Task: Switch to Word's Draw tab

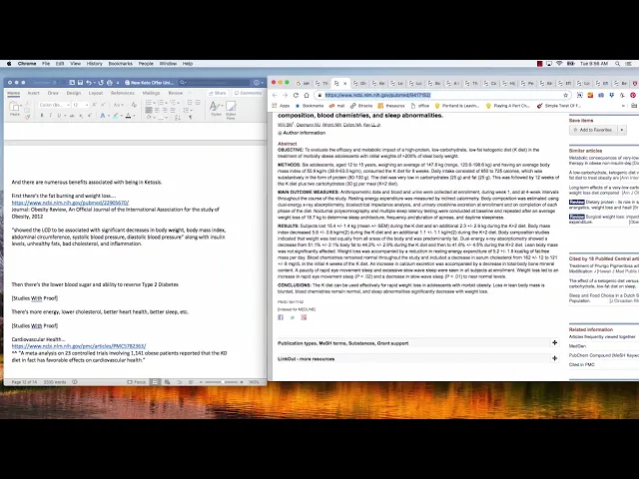Action: 53,93
